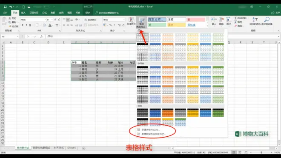The image size is (281, 158).
Task: Expand the Name Box dropdown arrow
Action: click(x=18, y=37)
